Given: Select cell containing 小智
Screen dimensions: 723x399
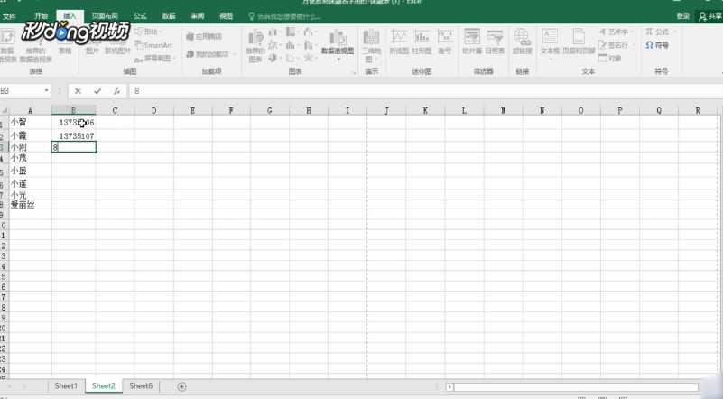Looking at the screenshot, I should [x=31, y=123].
